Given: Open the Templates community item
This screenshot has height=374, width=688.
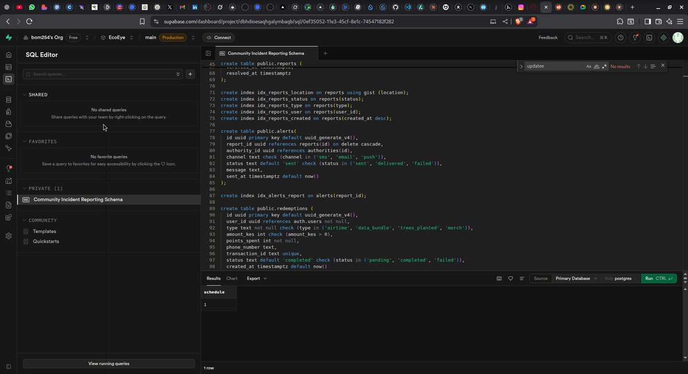Looking at the screenshot, I should pos(44,231).
